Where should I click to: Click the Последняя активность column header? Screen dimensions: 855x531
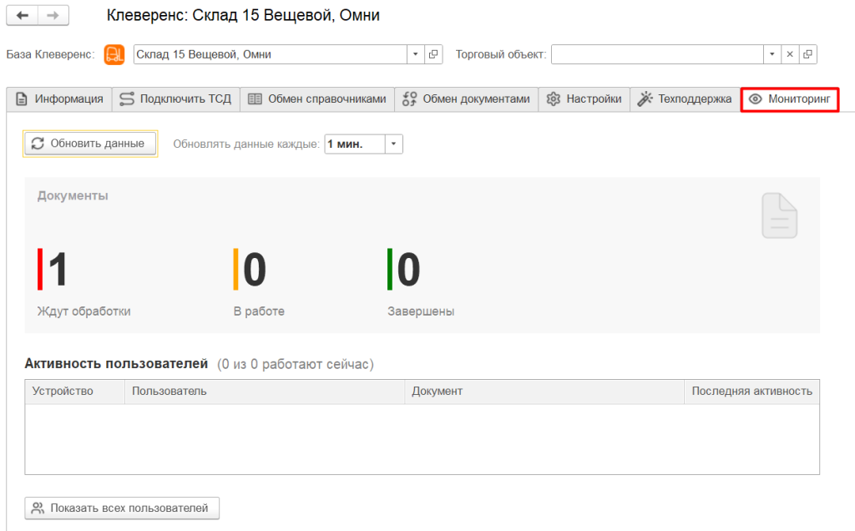tap(751, 391)
